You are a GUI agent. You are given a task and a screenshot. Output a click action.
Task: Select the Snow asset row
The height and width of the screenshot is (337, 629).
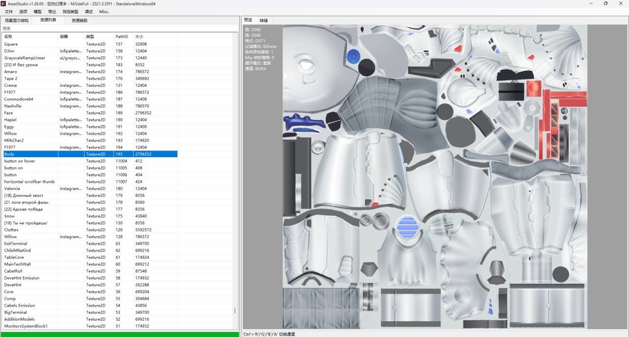pos(90,216)
